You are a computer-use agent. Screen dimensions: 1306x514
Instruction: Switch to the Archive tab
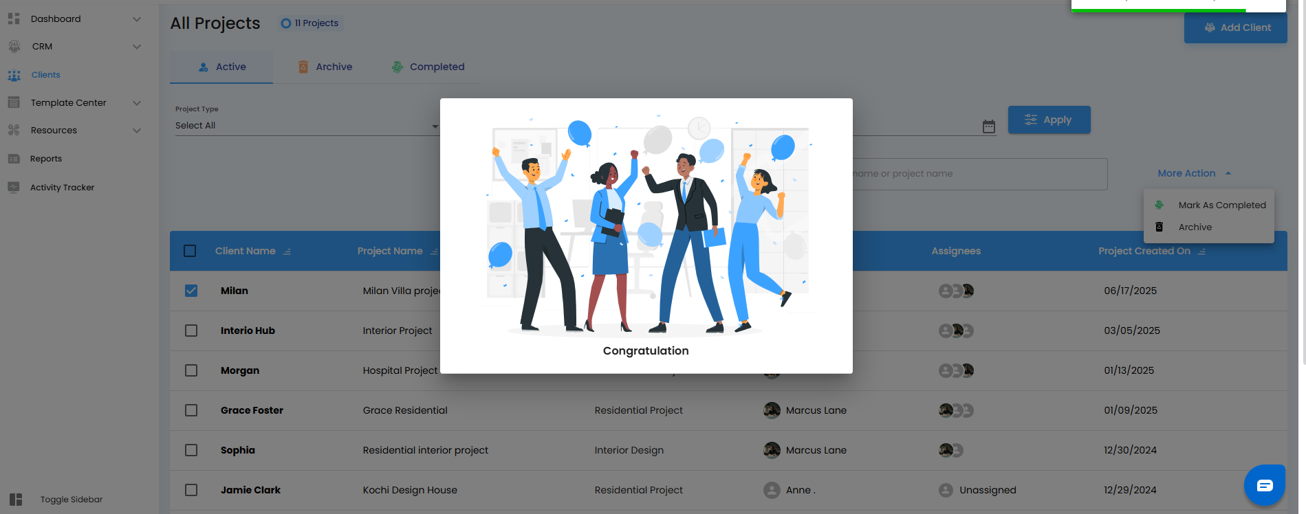tap(325, 67)
